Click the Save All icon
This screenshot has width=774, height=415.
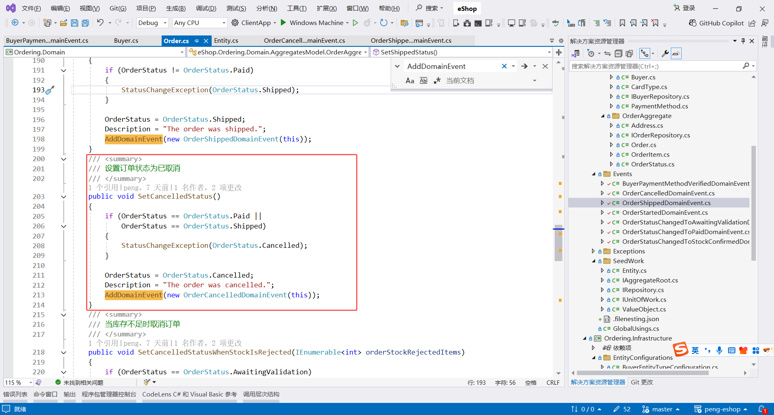click(x=85, y=23)
